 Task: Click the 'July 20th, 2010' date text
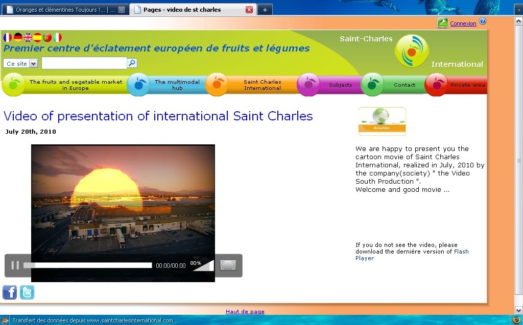click(31, 132)
